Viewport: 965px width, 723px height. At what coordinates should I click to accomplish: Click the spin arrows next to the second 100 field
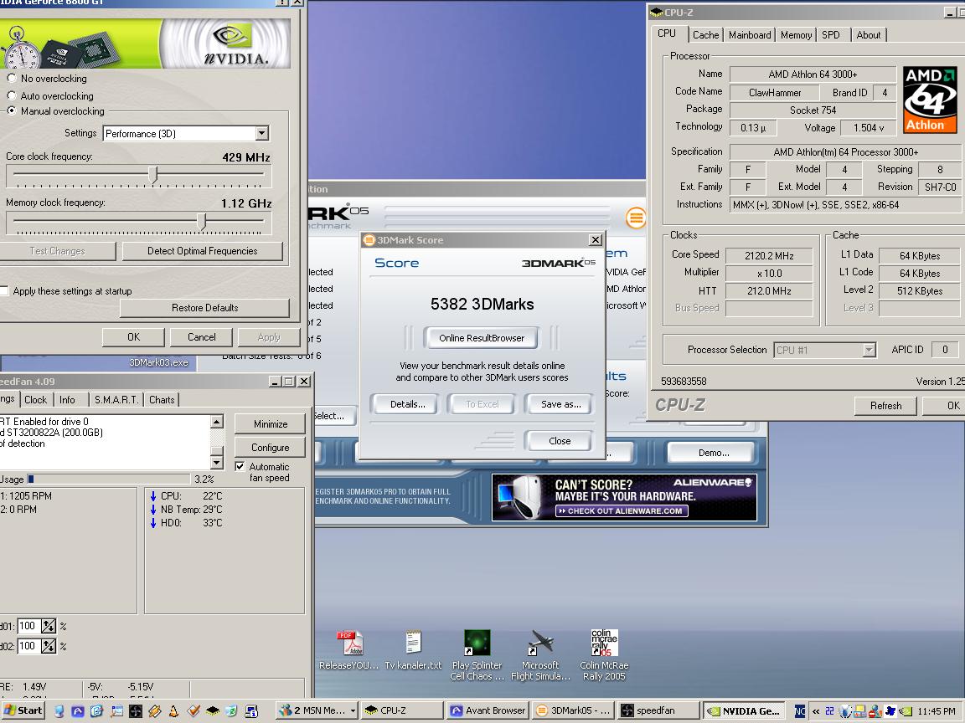click(49, 645)
